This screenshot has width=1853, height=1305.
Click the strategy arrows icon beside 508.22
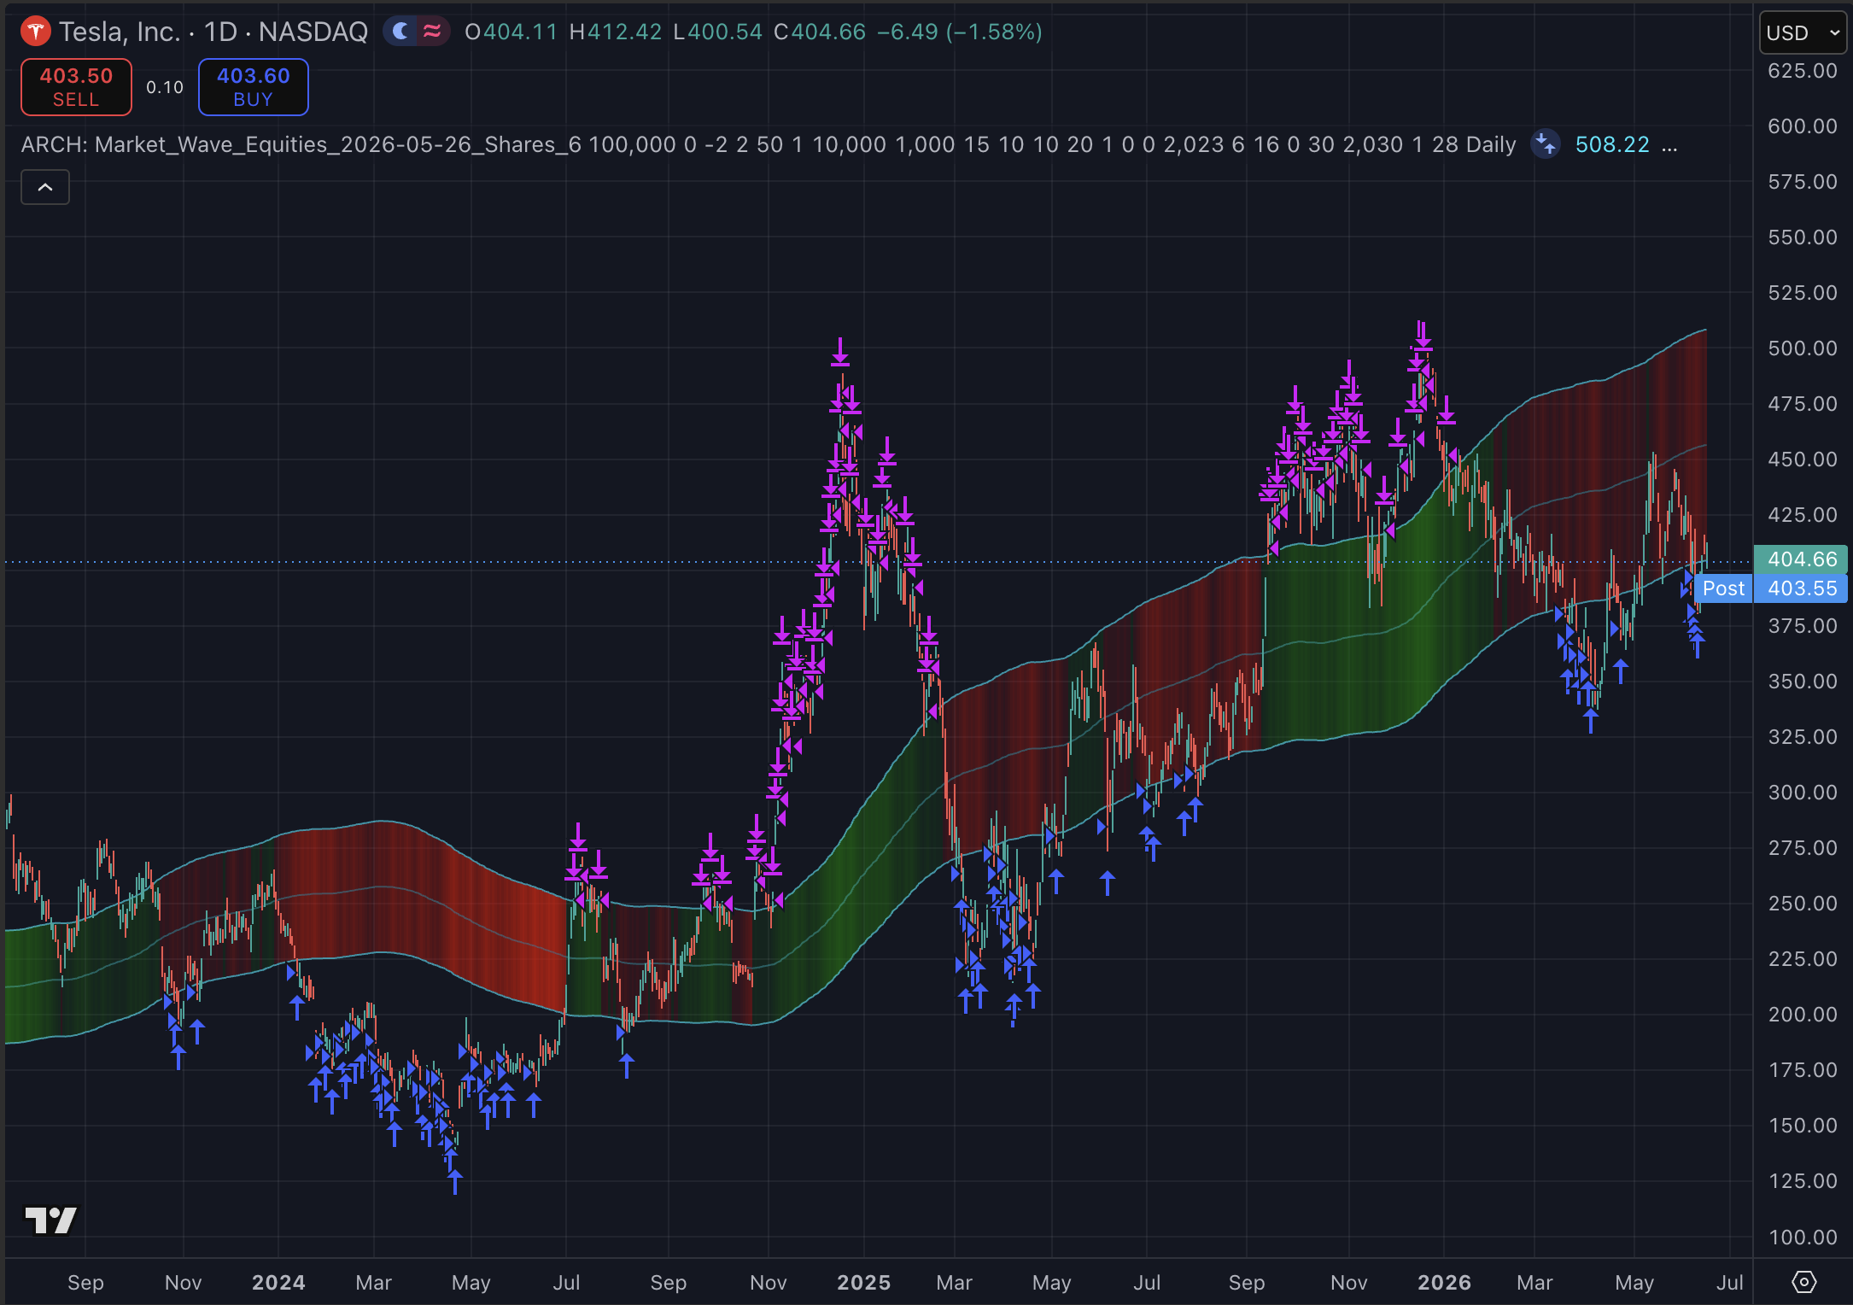1545,144
